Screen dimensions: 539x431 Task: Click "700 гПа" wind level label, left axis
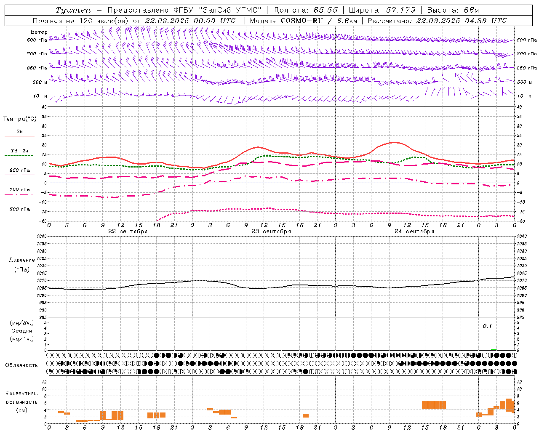pyautogui.click(x=37, y=54)
